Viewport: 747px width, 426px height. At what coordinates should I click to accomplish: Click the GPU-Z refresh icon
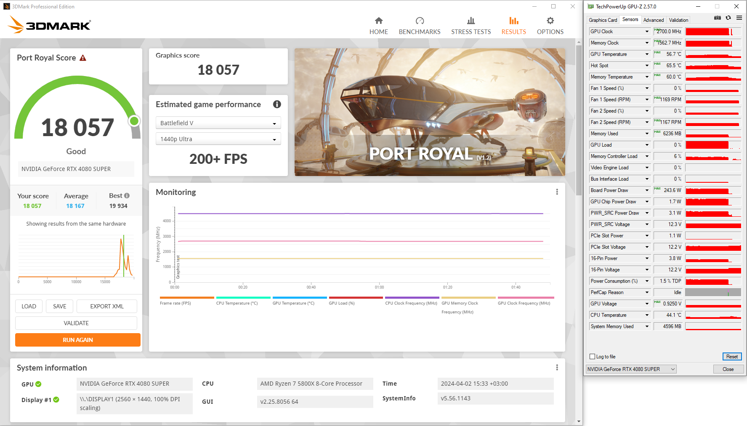click(x=728, y=18)
